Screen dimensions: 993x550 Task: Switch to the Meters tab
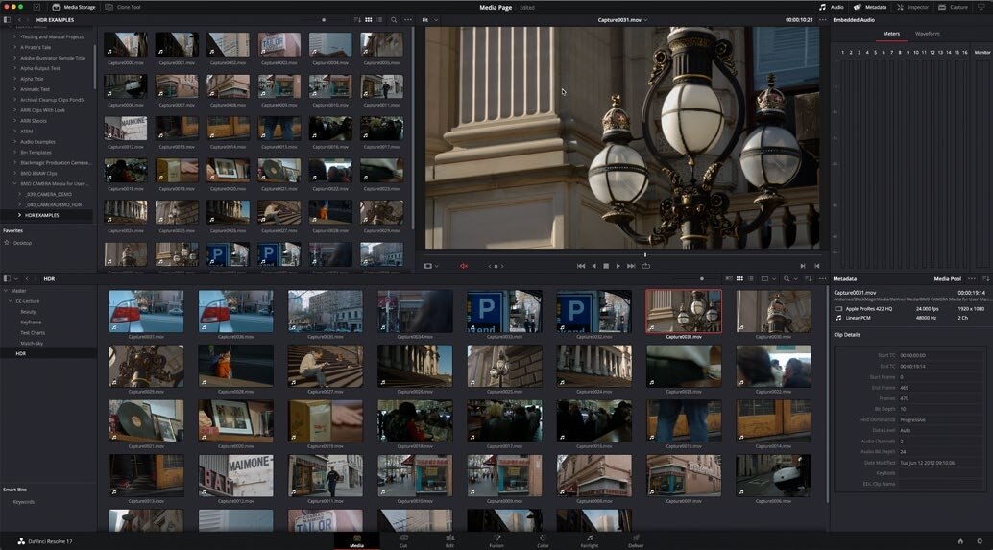891,34
